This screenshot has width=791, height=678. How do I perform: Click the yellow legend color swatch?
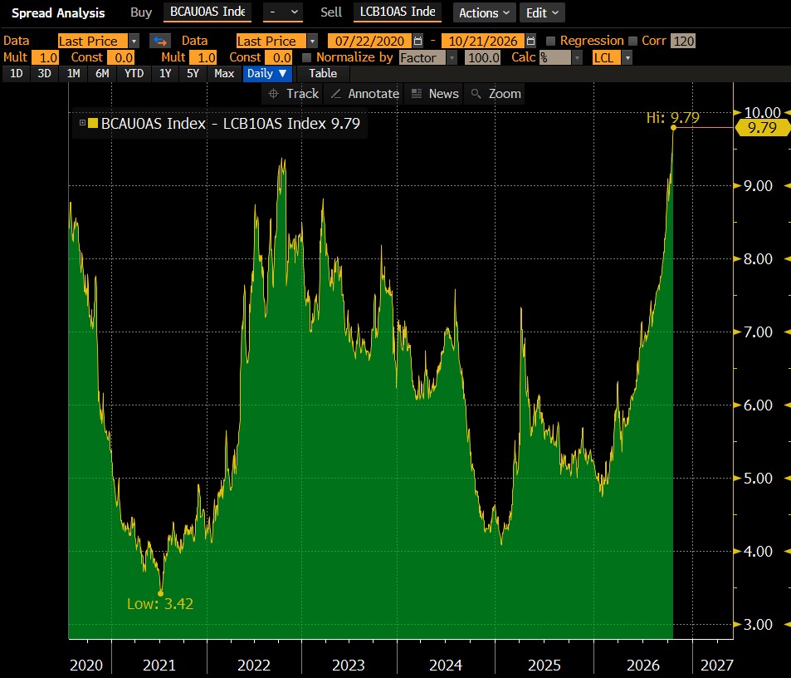93,123
